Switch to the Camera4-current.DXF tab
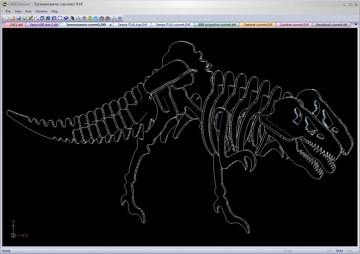Viewport: 360px width, 254px height. pyautogui.click(x=258, y=25)
